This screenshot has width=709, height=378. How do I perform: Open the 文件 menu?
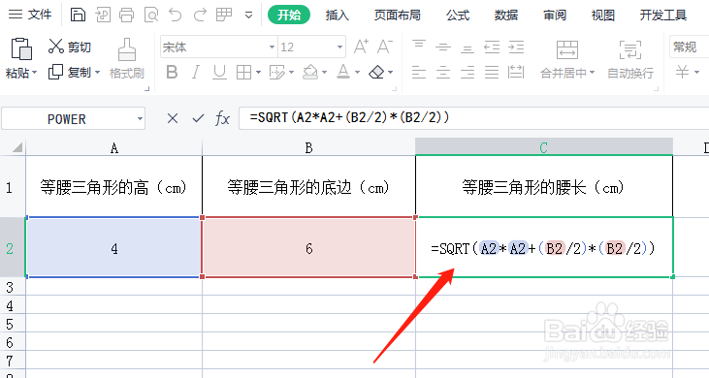[30, 15]
